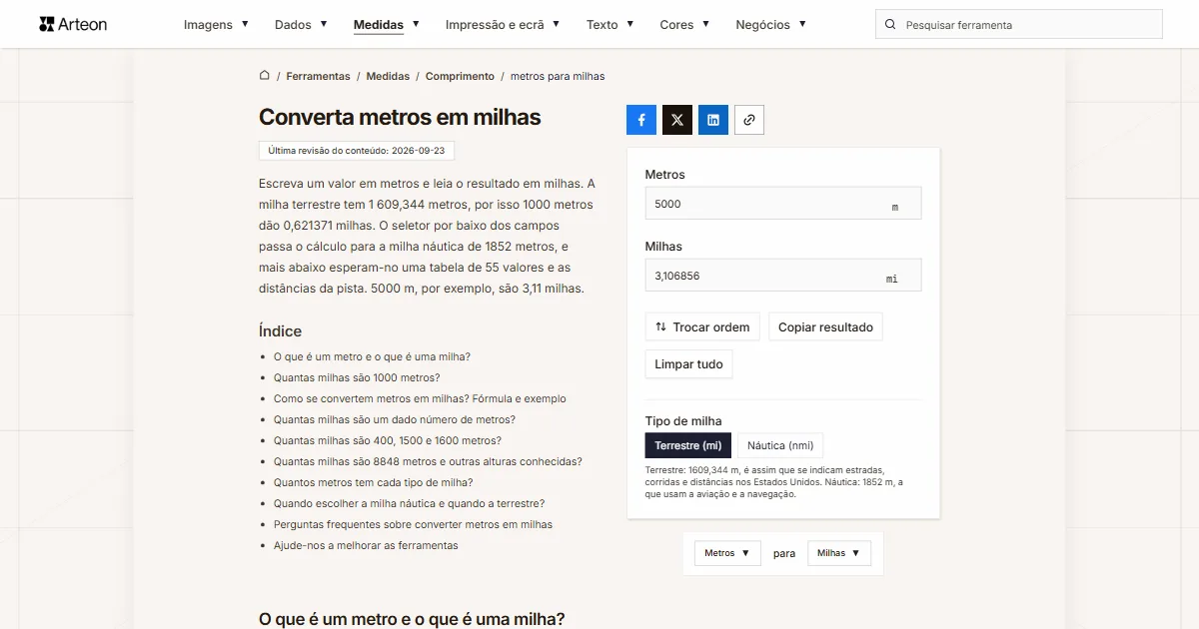Viewport: 1199px width, 629px height.
Task: Jump to 'Quantas milhas são um dado número'
Action: point(395,419)
